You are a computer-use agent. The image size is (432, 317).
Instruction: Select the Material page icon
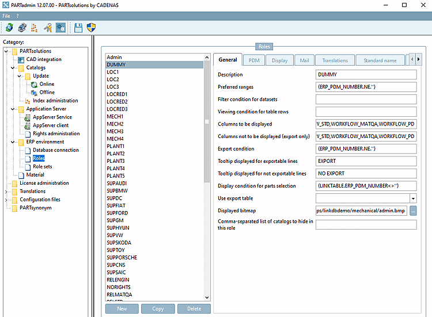tap(21, 175)
